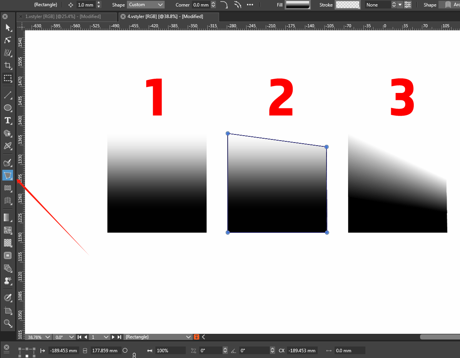Open the Fill gradient swatch
The width and height of the screenshot is (460, 358).
coord(297,5)
